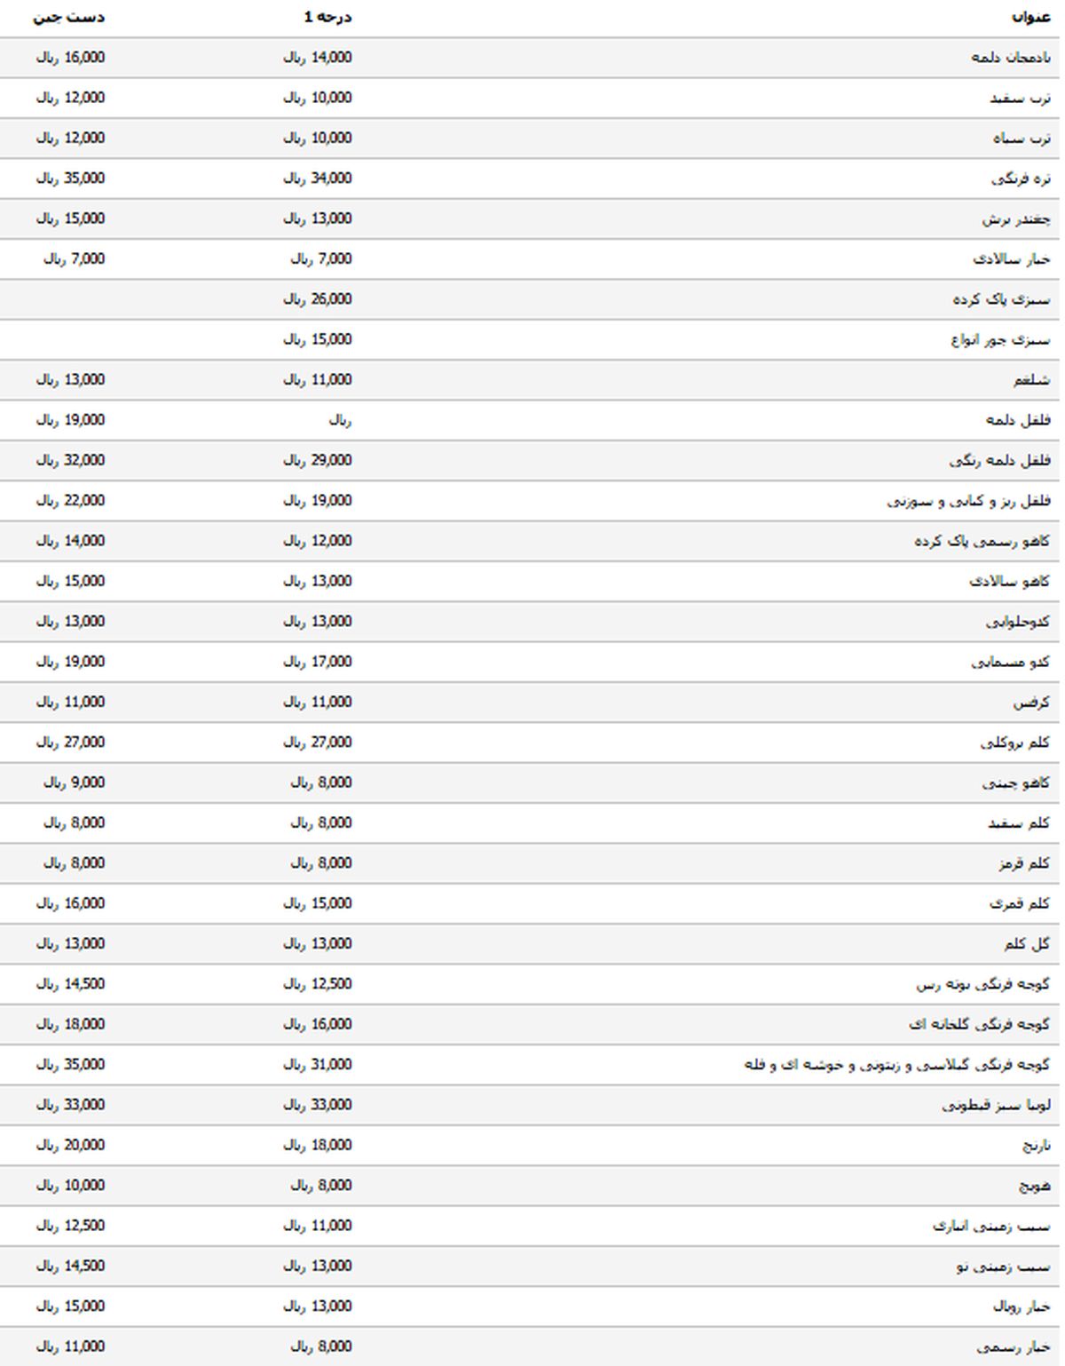Viewport: 1065px width, 1366px height.
Task: Click the فلفل دلمه رنگی item name
Action: click(x=999, y=460)
